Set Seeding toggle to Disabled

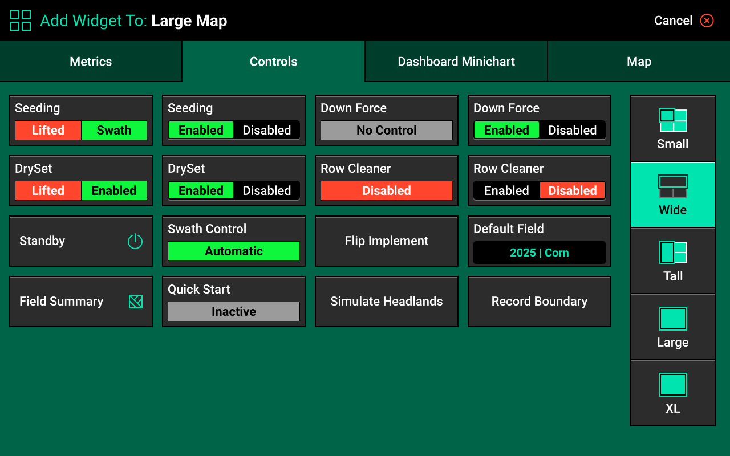coord(267,130)
